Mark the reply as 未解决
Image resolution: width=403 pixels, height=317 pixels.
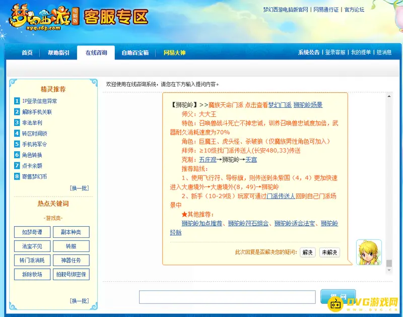pos(329,252)
